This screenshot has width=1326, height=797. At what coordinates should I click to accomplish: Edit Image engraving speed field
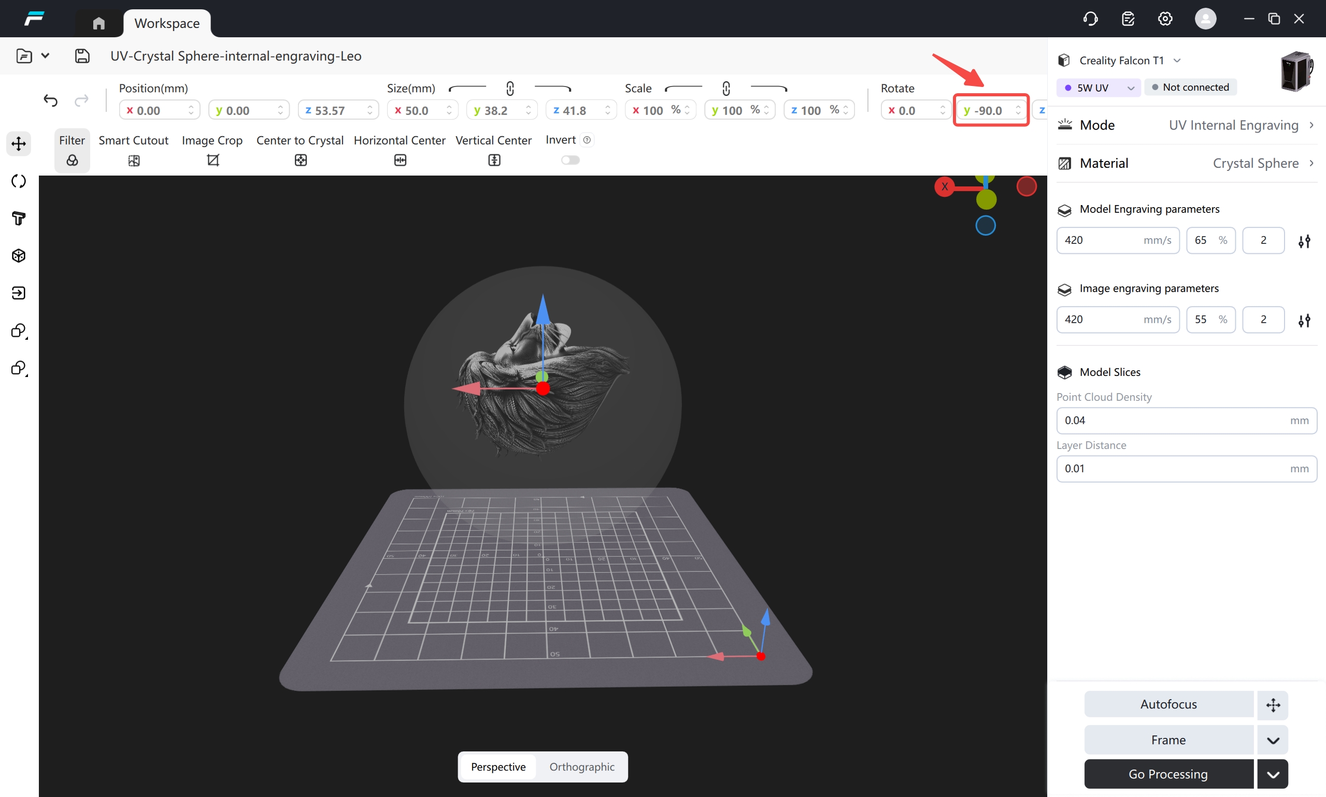pyautogui.click(x=1118, y=320)
